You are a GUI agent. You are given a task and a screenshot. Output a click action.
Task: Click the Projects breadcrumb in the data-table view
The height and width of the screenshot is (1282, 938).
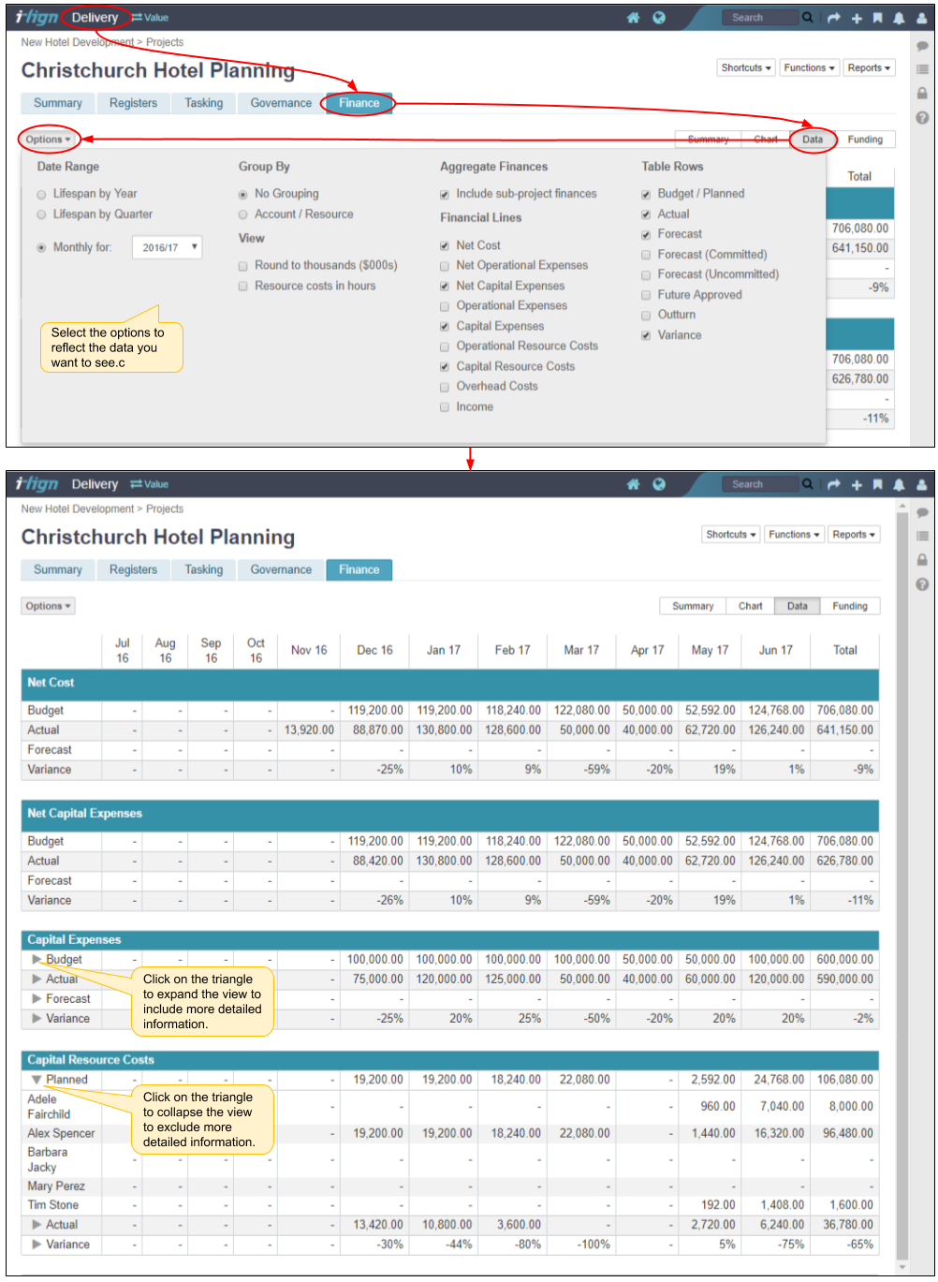pos(165,509)
